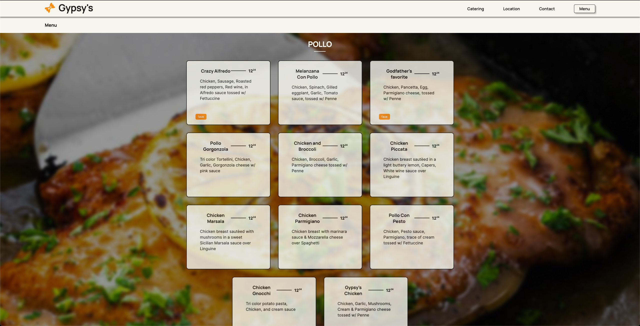Image resolution: width=640 pixels, height=326 pixels.
Task: Select the Chicken Gnocchi title
Action: [261, 291]
